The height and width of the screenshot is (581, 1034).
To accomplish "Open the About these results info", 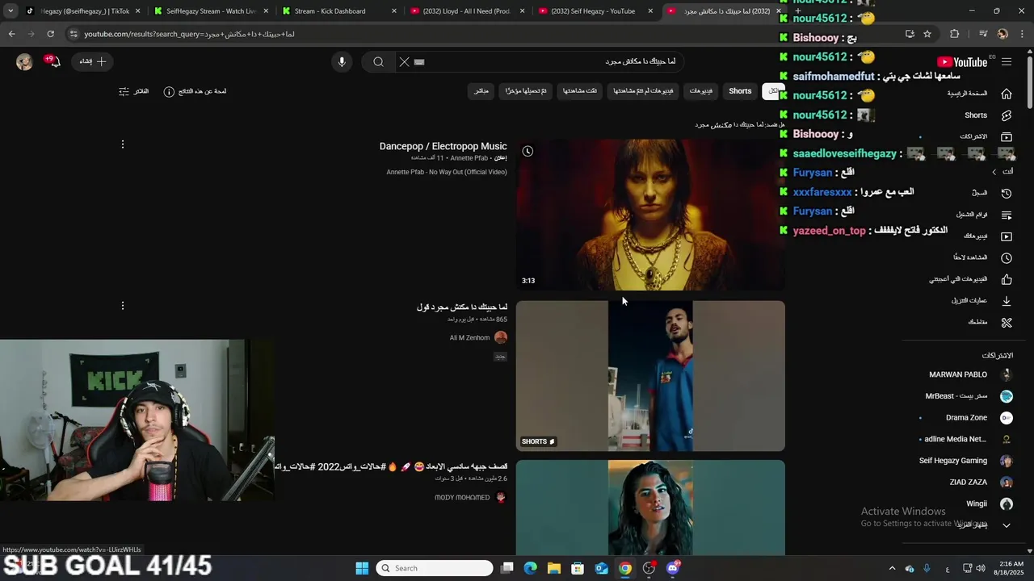I will coord(195,91).
